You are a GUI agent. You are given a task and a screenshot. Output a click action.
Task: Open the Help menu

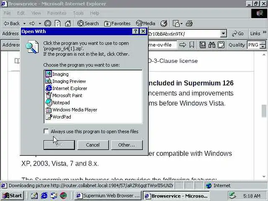[x=95, y=13]
